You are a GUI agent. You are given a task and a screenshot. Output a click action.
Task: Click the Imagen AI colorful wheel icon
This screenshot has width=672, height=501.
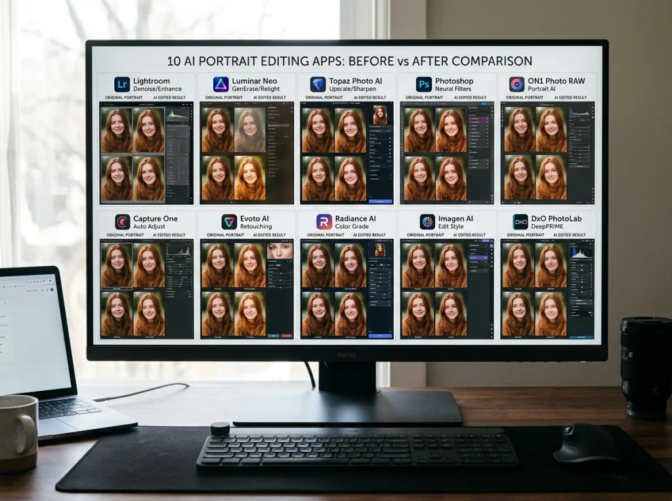coord(427,222)
